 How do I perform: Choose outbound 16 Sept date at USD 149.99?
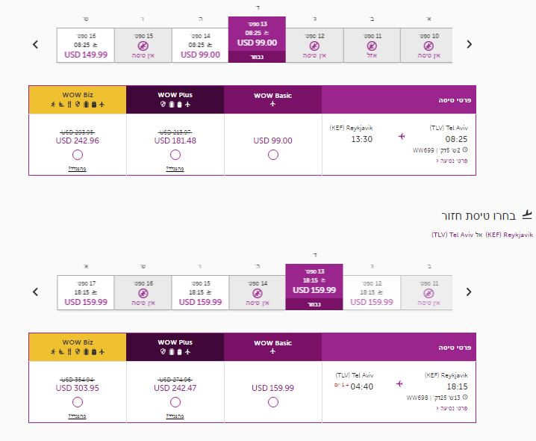[86, 46]
